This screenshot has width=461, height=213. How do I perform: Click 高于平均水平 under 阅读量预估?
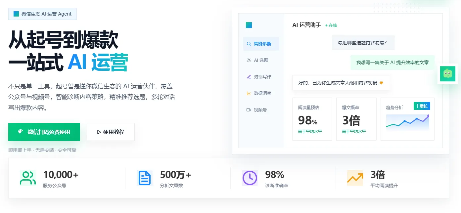click(310, 132)
